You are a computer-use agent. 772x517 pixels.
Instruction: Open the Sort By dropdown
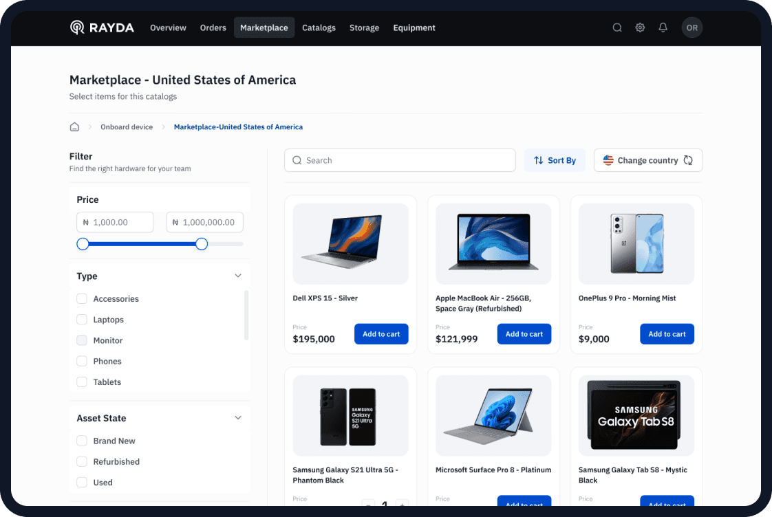[555, 160]
